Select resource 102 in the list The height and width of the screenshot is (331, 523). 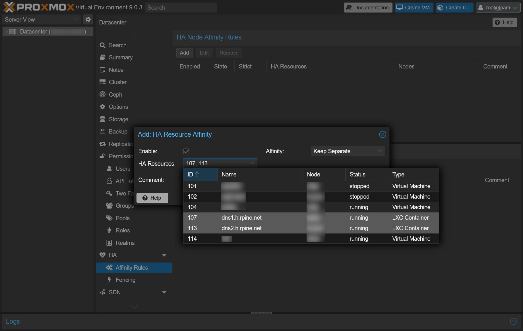pyautogui.click(x=311, y=197)
